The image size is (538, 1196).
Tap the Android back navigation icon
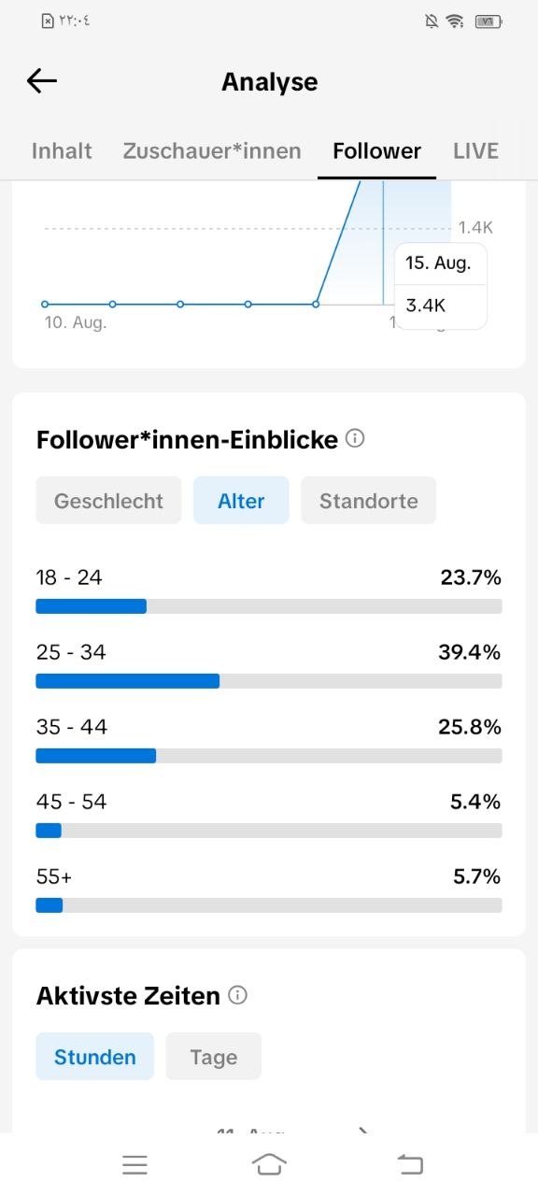pos(410,1164)
